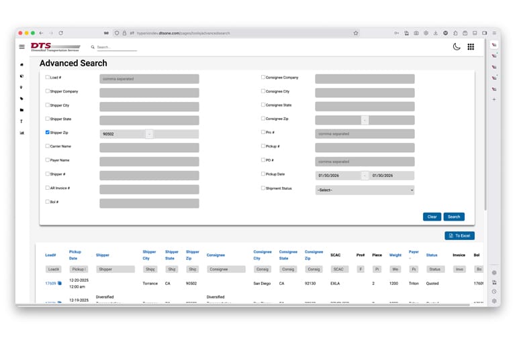
Task: Click the SCAC column filter box
Action: pos(338,270)
